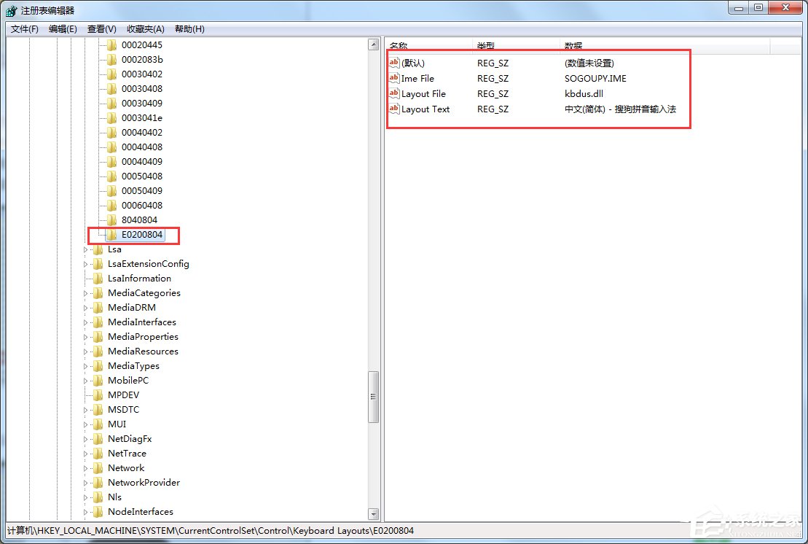
Task: Select the 00040409 registry key
Action: click(143, 161)
